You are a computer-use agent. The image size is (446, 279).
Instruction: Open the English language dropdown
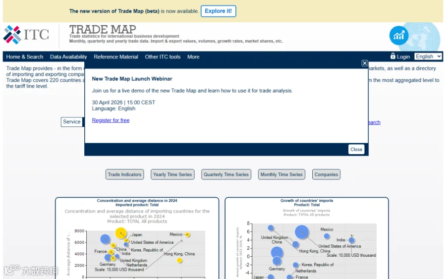[428, 56]
